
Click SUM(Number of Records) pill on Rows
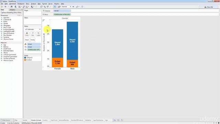coord(62,14)
